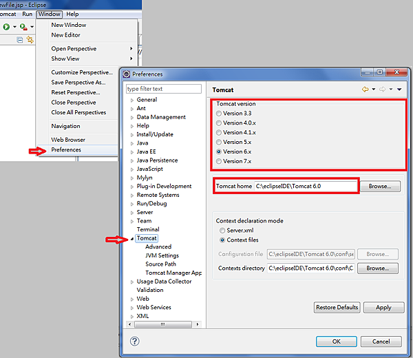Screen dimensions: 413x358
Task: Select Tomcat Version 4.1.x radio button
Action: coord(219,132)
